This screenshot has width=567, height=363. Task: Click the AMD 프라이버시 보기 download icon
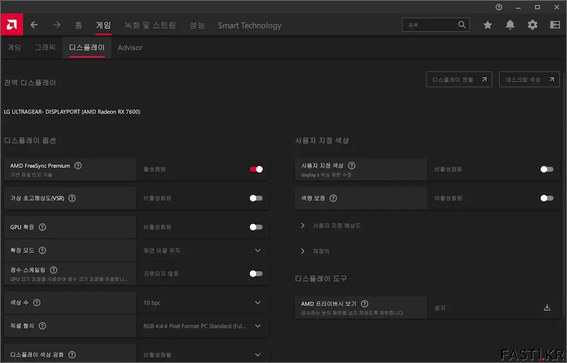[x=547, y=307]
